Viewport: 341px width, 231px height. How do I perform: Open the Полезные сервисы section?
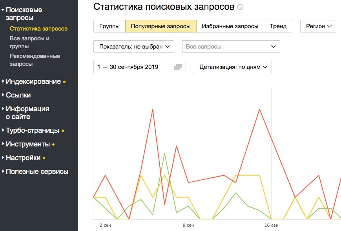pos(38,171)
